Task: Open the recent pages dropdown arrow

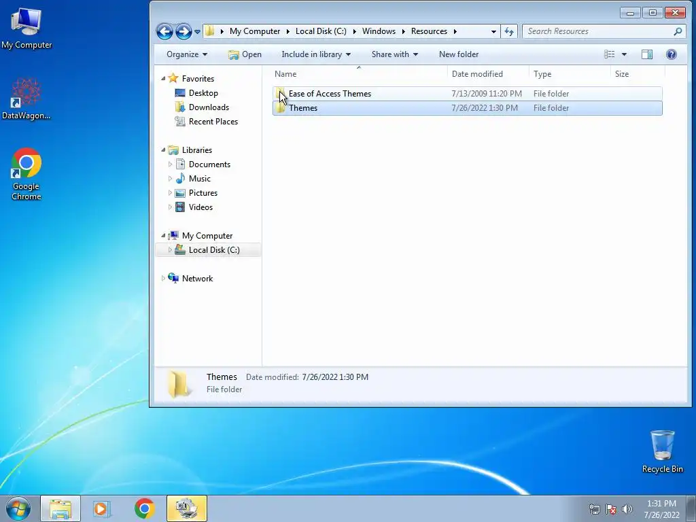Action: pos(198,31)
